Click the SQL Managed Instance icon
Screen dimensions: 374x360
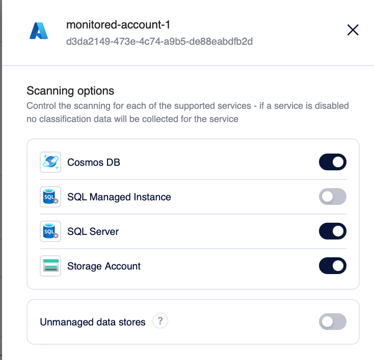click(50, 197)
